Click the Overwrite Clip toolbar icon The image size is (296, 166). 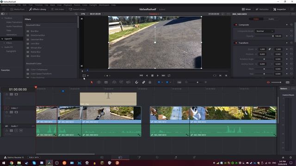pos(121,82)
